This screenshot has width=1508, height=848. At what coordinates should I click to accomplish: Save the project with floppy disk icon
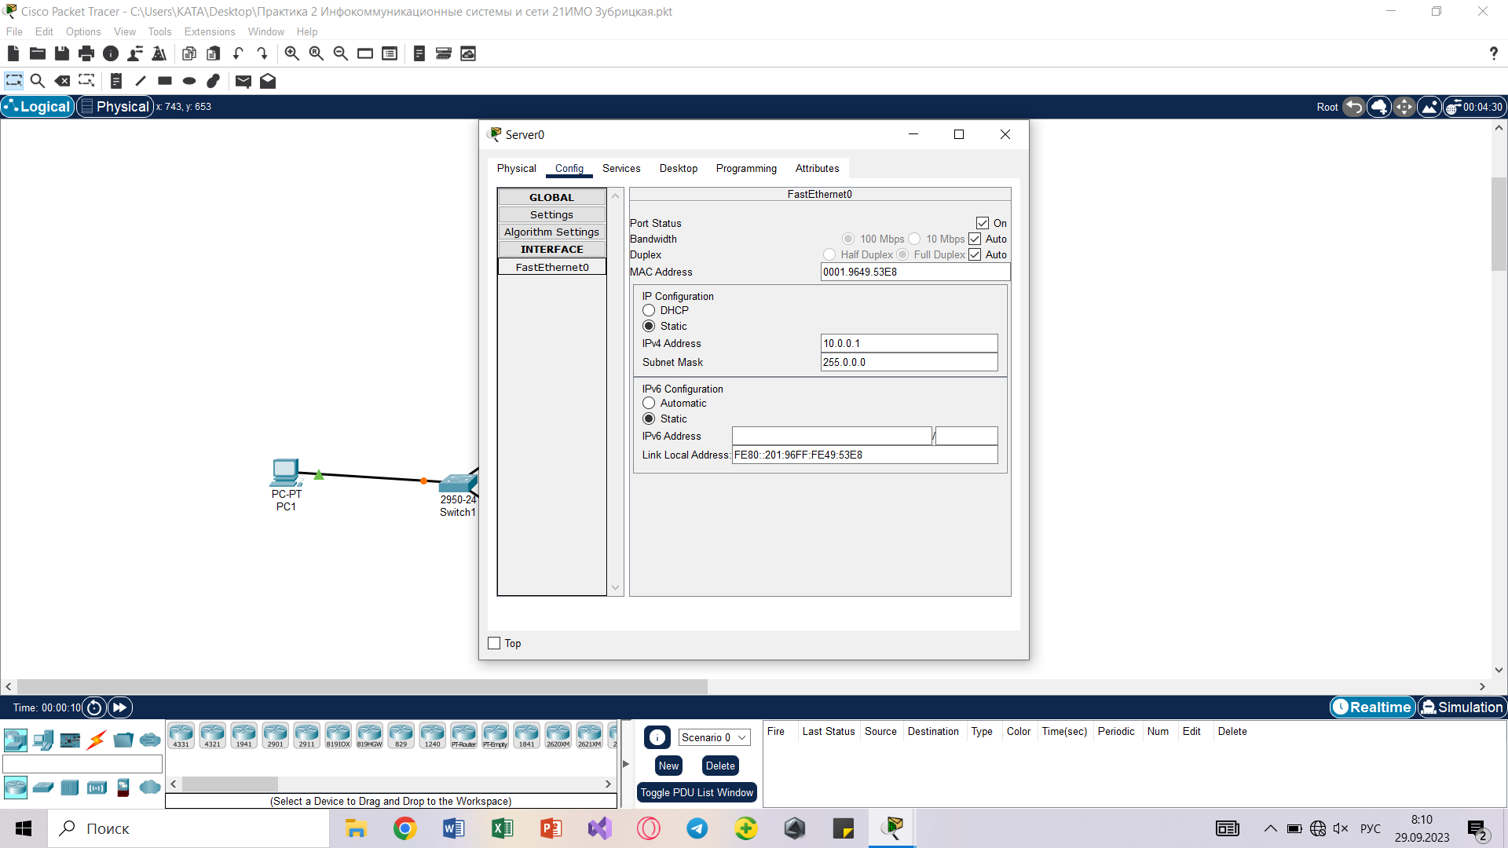[x=62, y=53]
